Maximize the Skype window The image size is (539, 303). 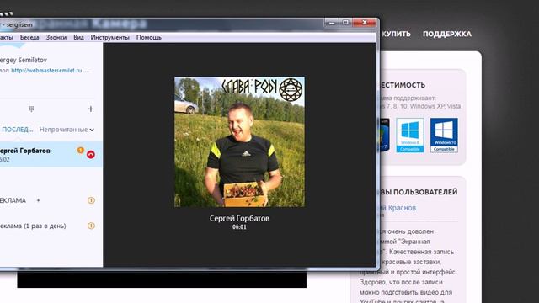(x=345, y=23)
